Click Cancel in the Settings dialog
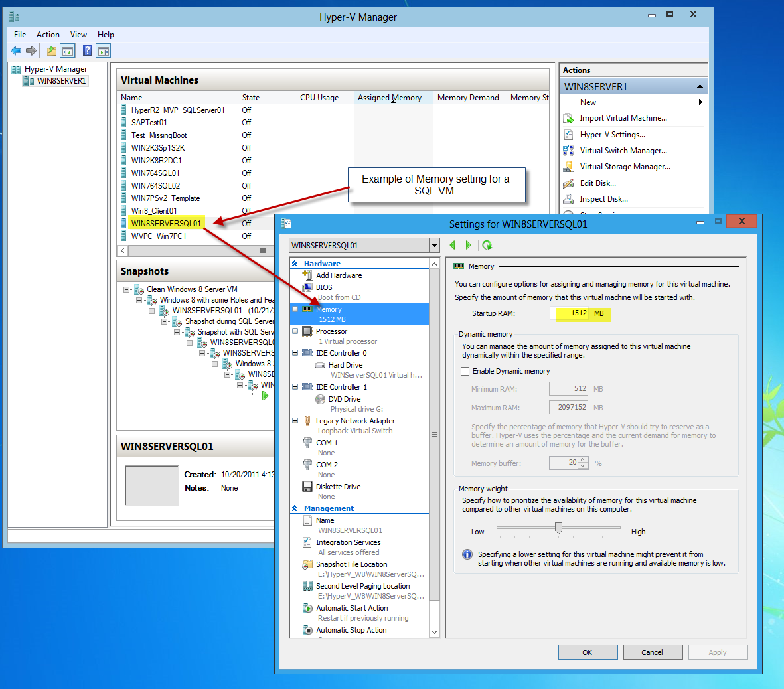 (652, 652)
